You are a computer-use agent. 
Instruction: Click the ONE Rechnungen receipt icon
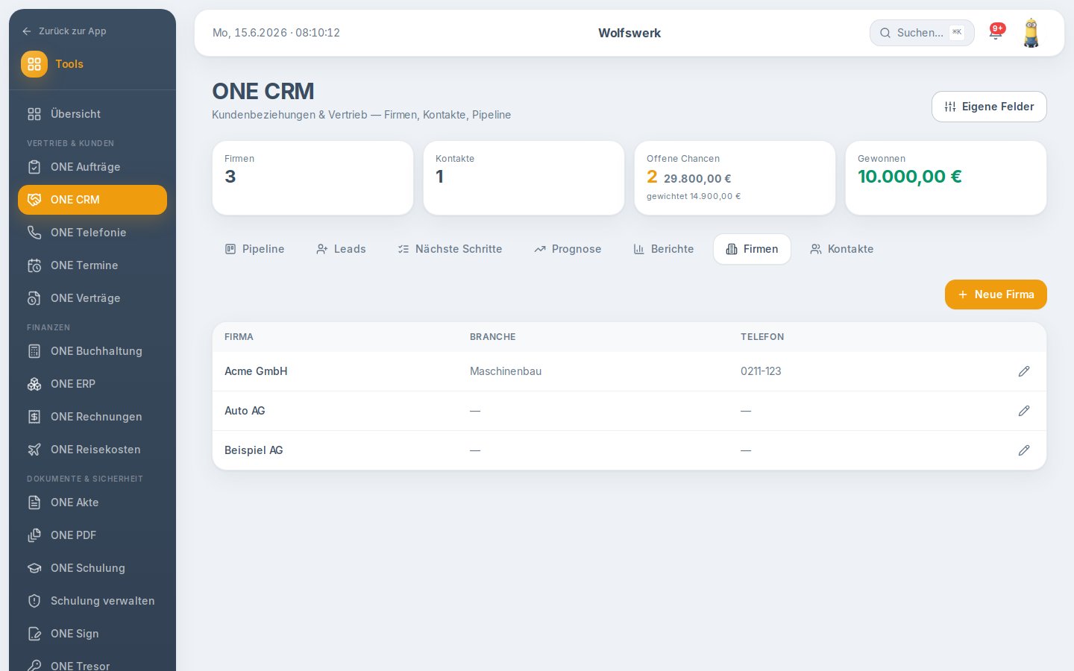click(34, 417)
